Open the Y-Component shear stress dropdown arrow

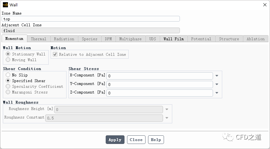point(217,84)
